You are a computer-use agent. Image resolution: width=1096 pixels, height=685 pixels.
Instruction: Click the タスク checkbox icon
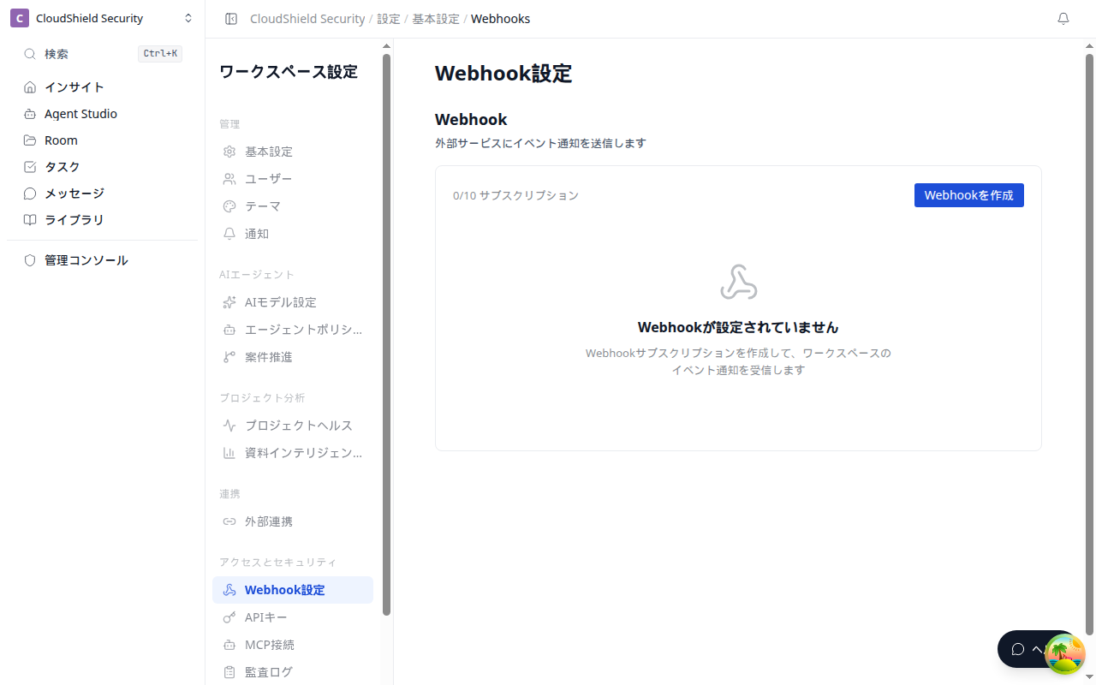[30, 167]
